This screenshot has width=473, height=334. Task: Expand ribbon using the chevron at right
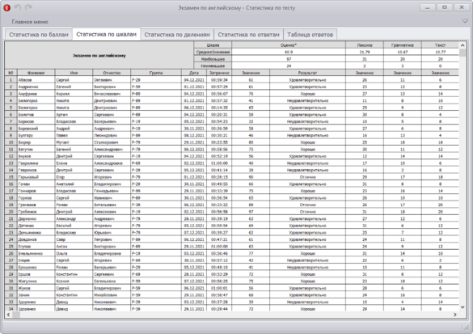465,21
